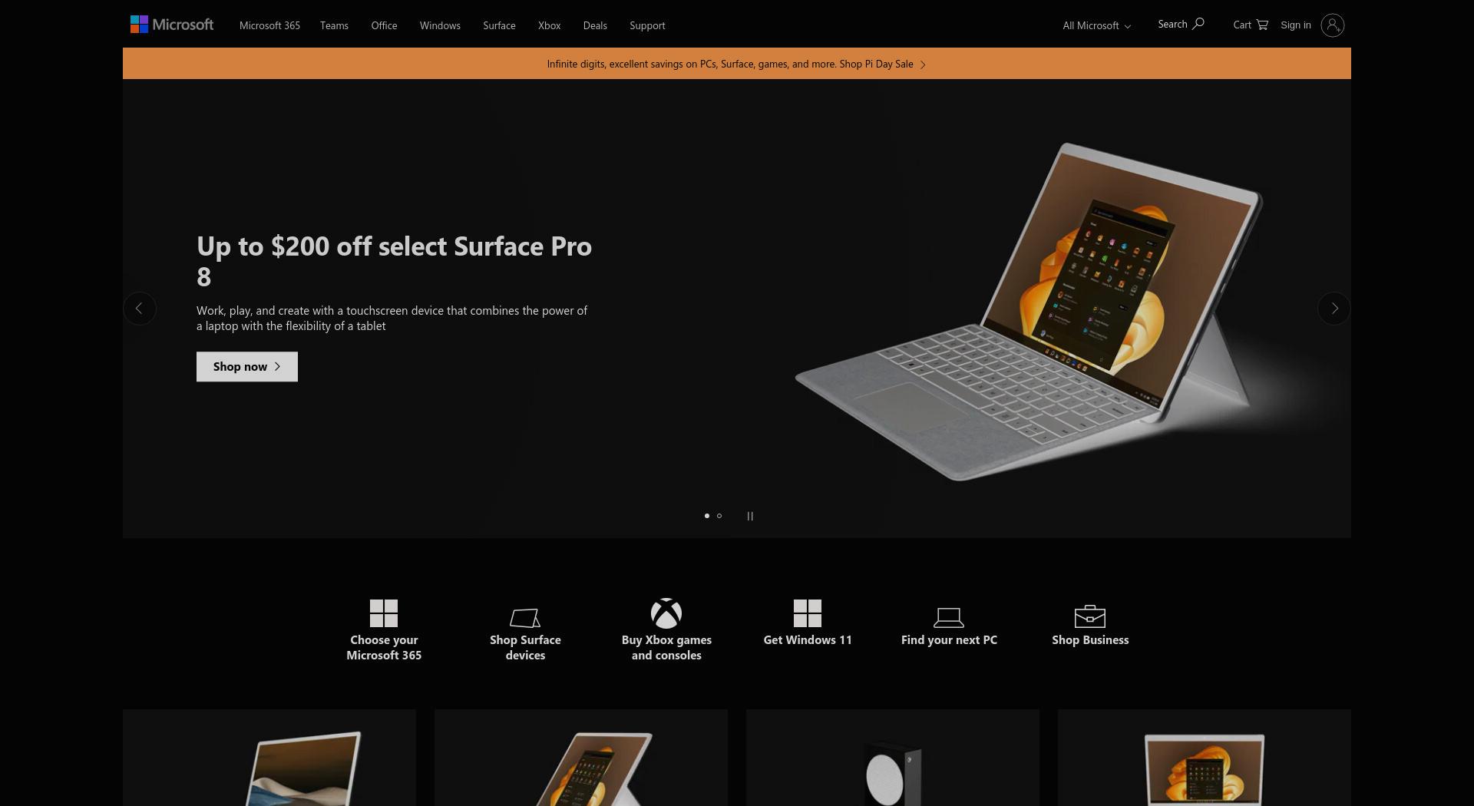This screenshot has height=806, width=1474.
Task: Pause the hero carousel autoplay
Action: coord(750,516)
